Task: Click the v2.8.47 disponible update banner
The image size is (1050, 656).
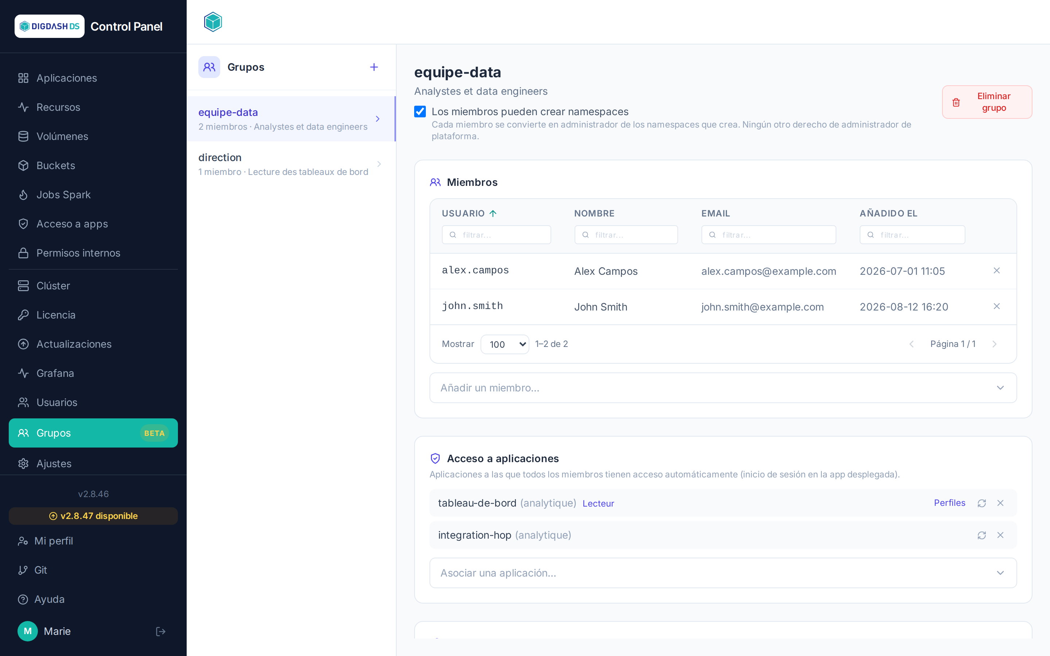Action: click(93, 516)
